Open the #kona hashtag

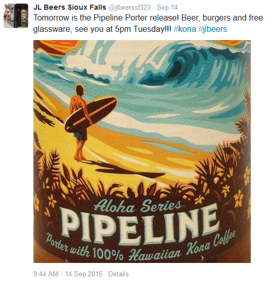pos(184,29)
